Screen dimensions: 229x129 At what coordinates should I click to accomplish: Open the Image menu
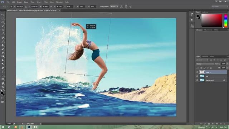click(x=19, y=2)
